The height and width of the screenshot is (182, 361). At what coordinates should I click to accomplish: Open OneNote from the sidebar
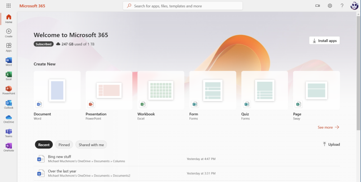9,147
